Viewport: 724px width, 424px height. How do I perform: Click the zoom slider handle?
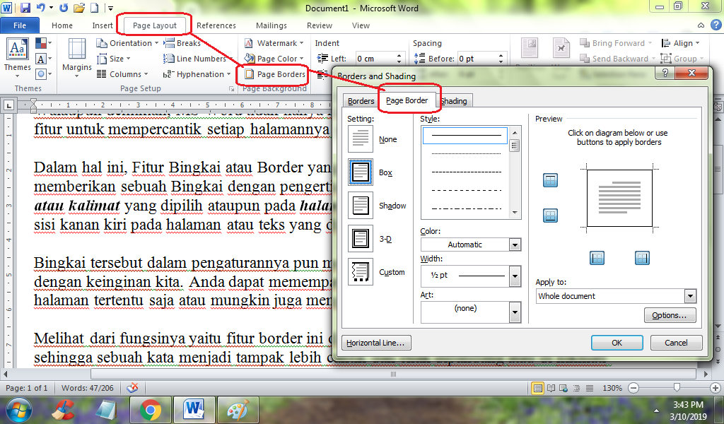[677, 387]
